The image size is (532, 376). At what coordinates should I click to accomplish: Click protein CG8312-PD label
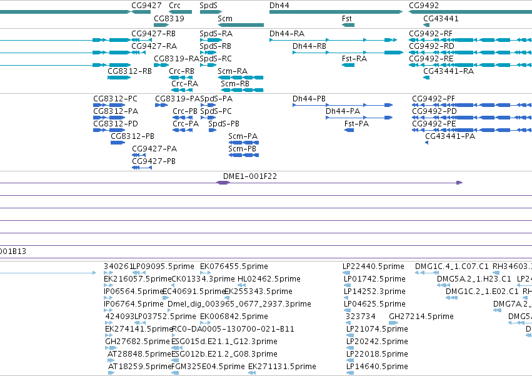pos(116,124)
